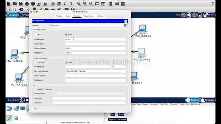The width and height of the screenshot is (221, 124).
Task: Choose the Delete tool icon
Action: (21, 9)
